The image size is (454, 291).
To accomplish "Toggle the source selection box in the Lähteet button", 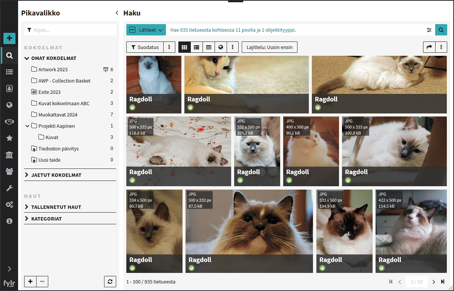I will coord(133,30).
